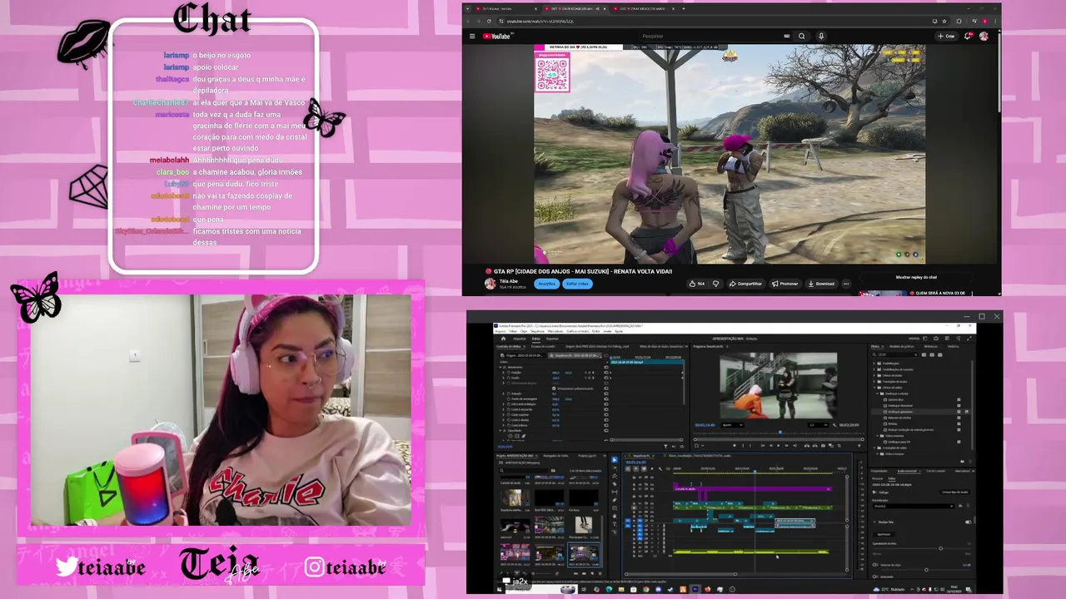This screenshot has width=1066, height=599.
Task: Expand Opacidade in effect controls
Action: point(501,430)
